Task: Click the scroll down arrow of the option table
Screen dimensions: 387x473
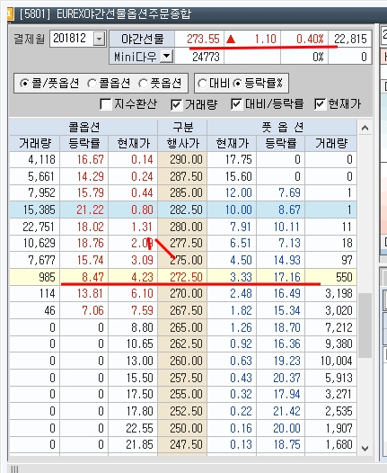Action: pos(365,448)
